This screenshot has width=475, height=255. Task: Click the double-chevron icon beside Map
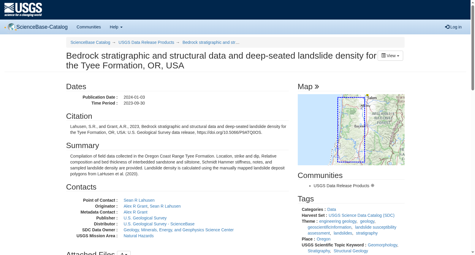[x=317, y=87]
